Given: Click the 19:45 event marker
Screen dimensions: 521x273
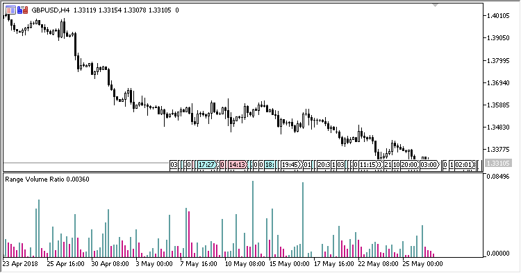Looking at the screenshot, I should [x=290, y=165].
